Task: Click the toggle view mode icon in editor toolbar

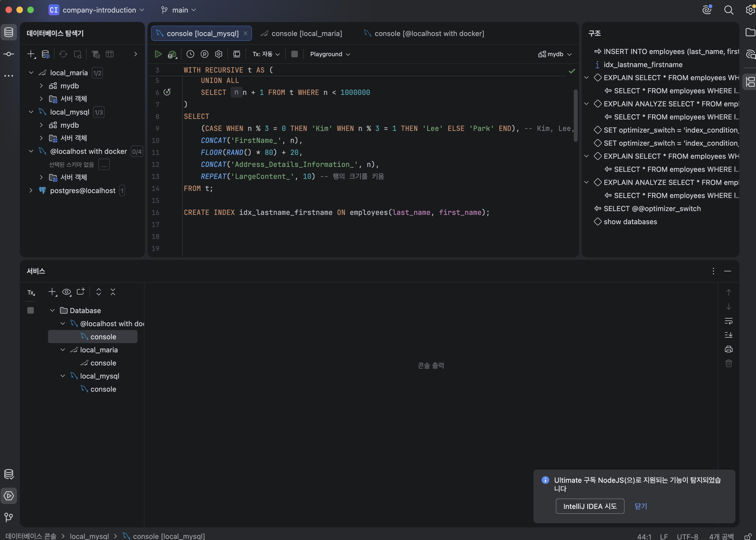Action: (x=237, y=54)
